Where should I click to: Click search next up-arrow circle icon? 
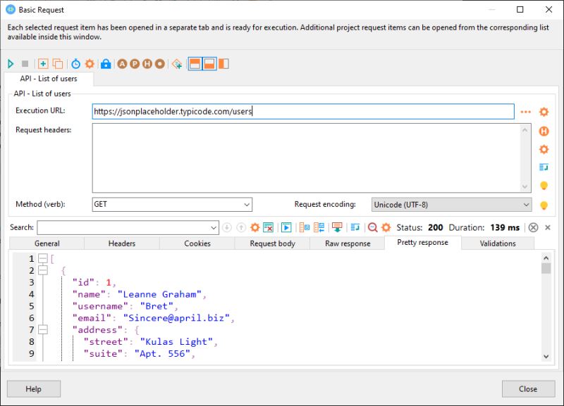click(241, 227)
